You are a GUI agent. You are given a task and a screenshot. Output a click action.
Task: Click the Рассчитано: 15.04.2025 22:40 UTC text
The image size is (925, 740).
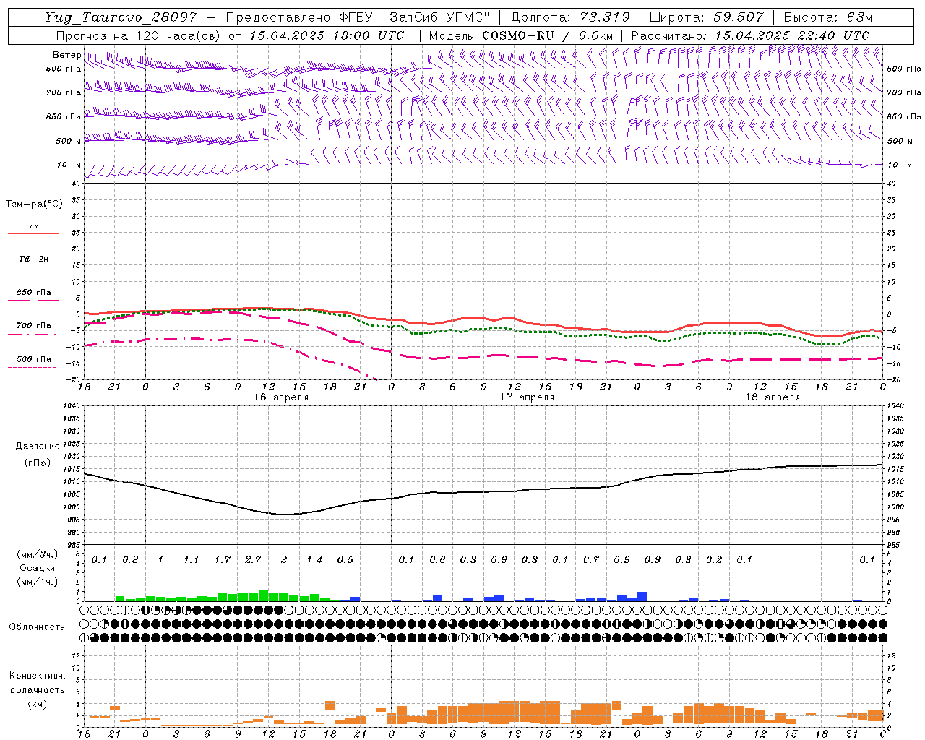[750, 35]
